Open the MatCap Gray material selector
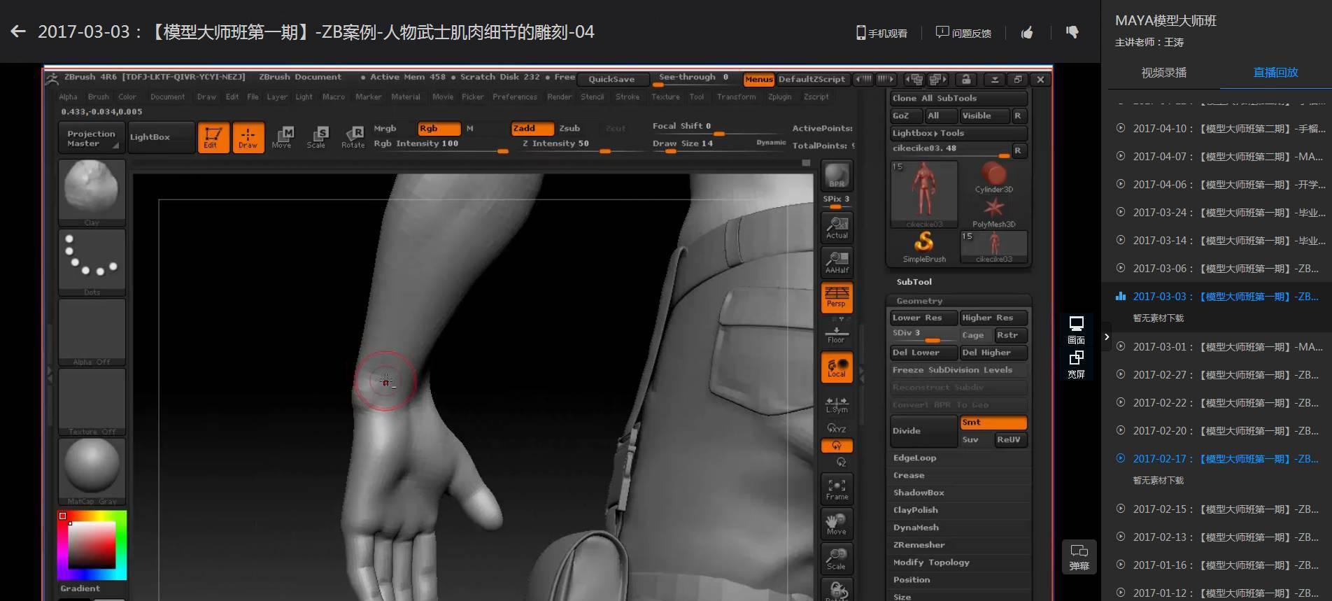Image resolution: width=1332 pixels, height=601 pixels. point(92,471)
